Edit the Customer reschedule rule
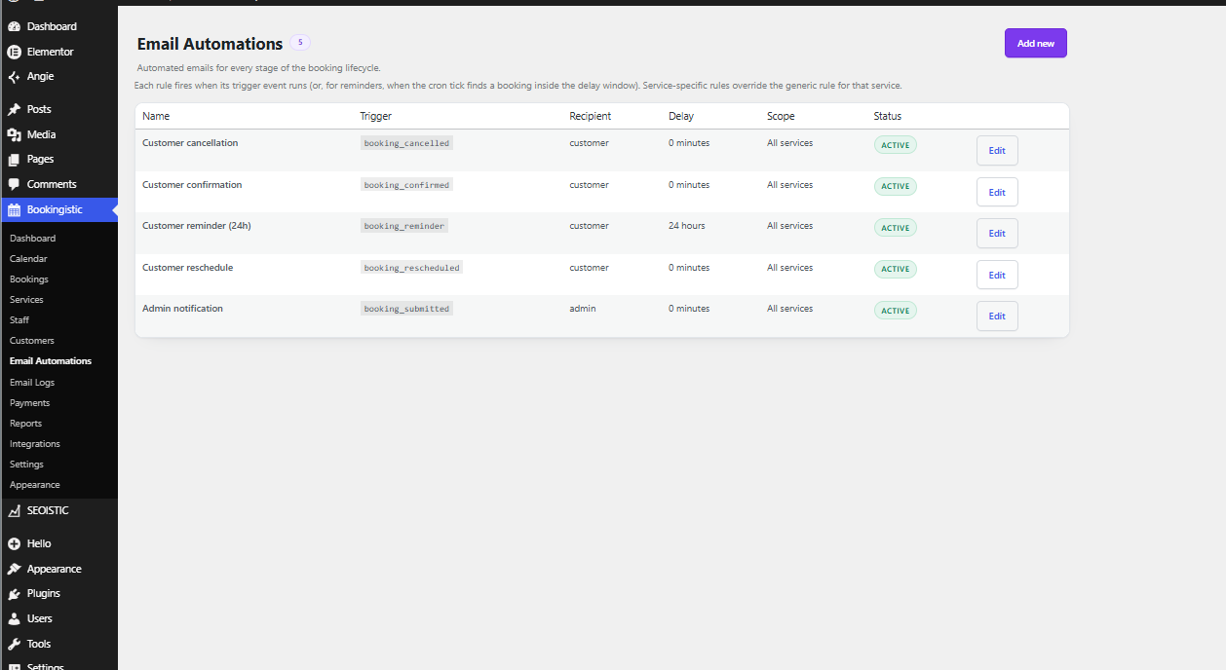 coord(997,275)
